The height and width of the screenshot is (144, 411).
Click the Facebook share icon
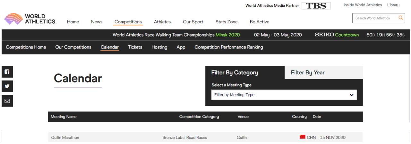tap(7, 72)
